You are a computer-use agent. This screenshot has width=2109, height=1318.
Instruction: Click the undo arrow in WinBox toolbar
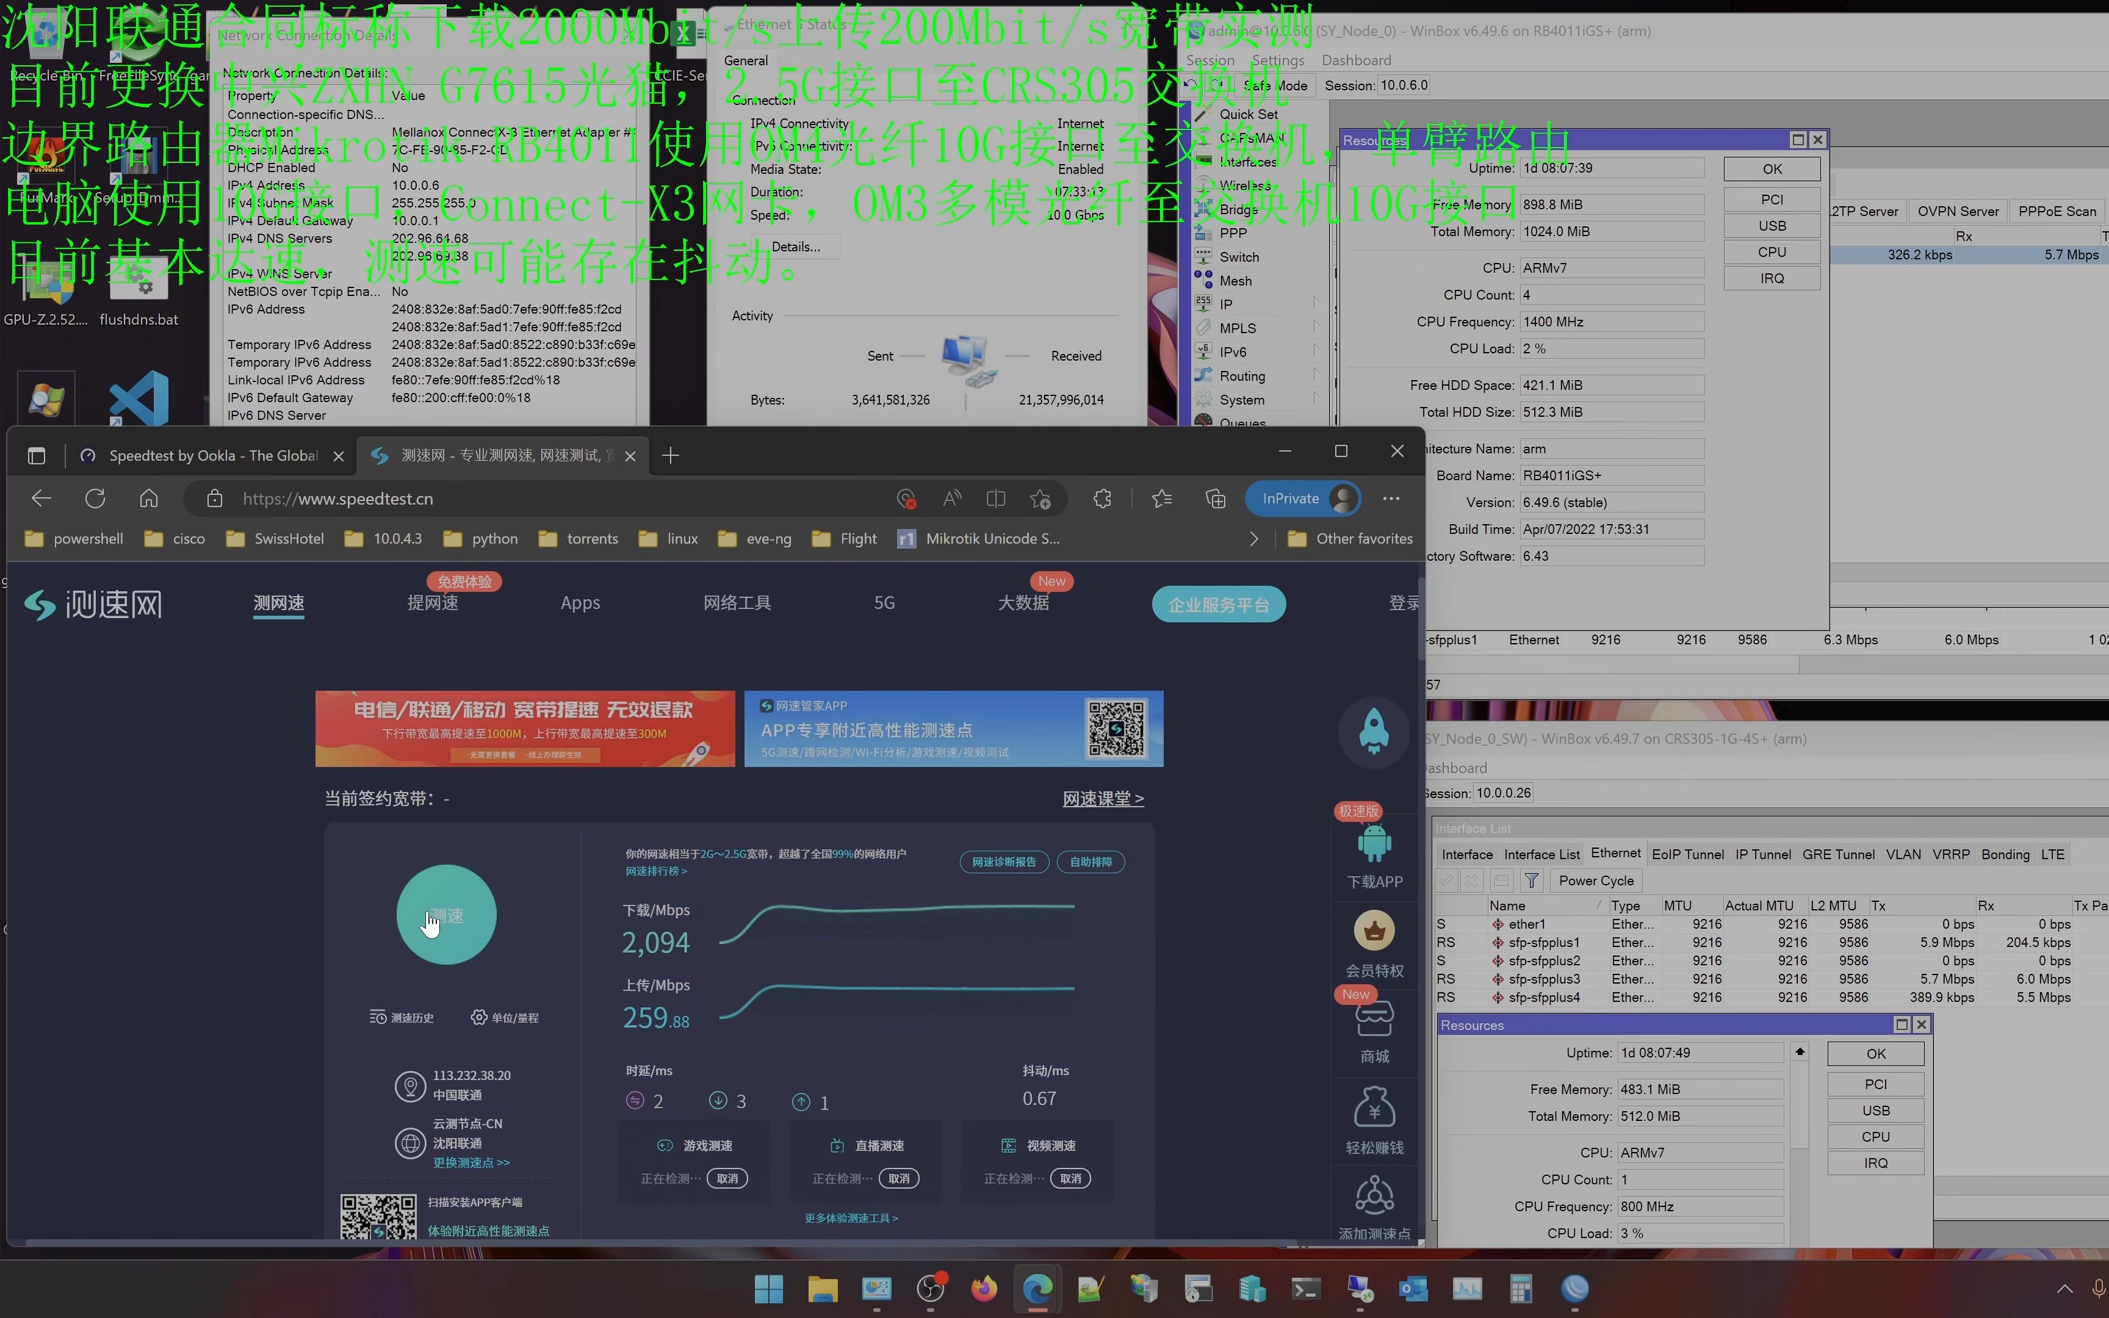pos(1189,85)
